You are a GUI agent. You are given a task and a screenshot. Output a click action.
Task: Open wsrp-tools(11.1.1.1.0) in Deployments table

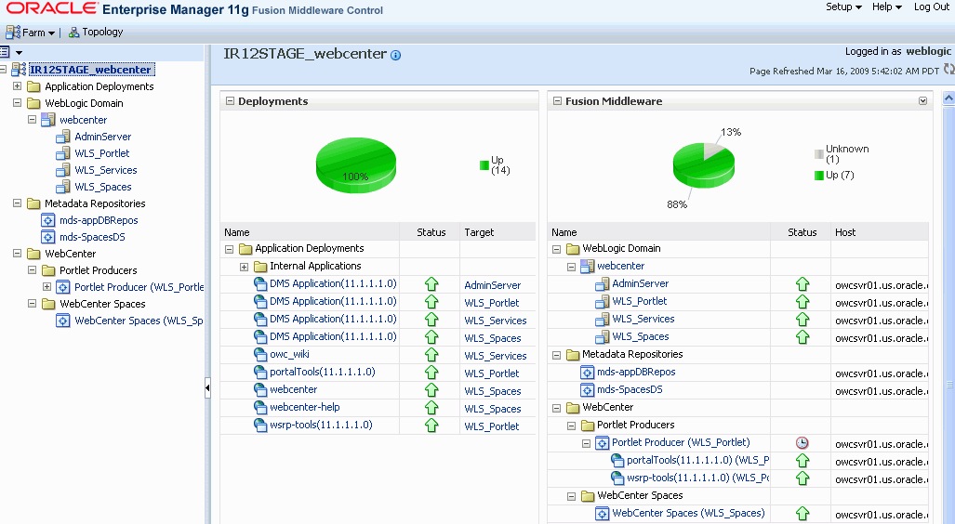tap(321, 425)
